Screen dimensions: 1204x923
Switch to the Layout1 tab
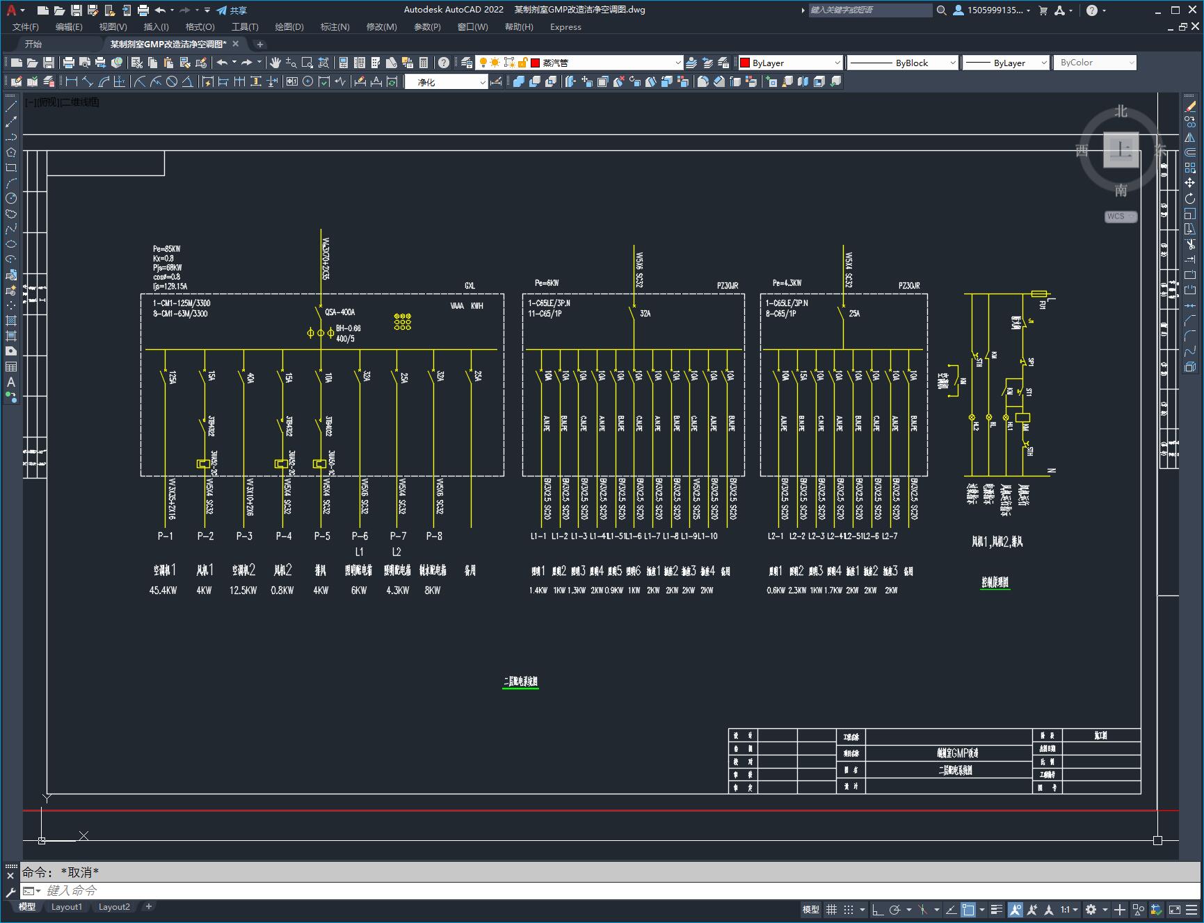(x=67, y=906)
